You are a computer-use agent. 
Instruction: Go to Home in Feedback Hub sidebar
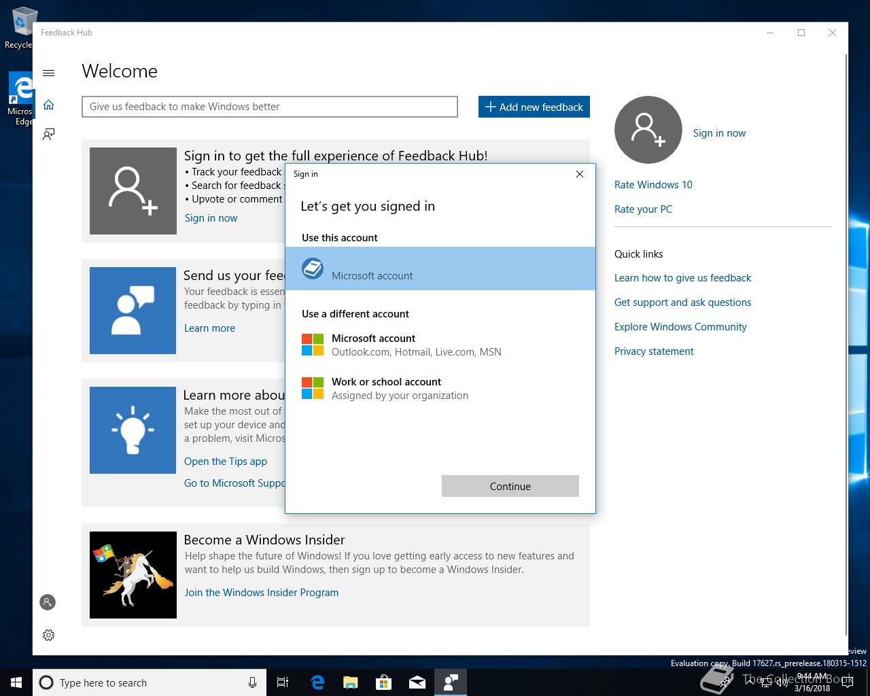pos(48,104)
